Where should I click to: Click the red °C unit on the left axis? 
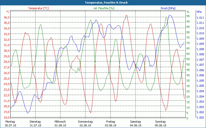tap(8, 12)
